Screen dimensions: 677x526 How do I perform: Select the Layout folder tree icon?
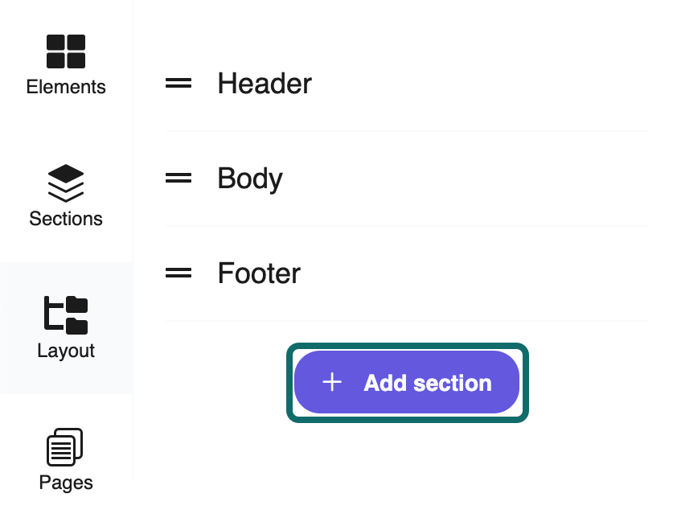point(66,314)
